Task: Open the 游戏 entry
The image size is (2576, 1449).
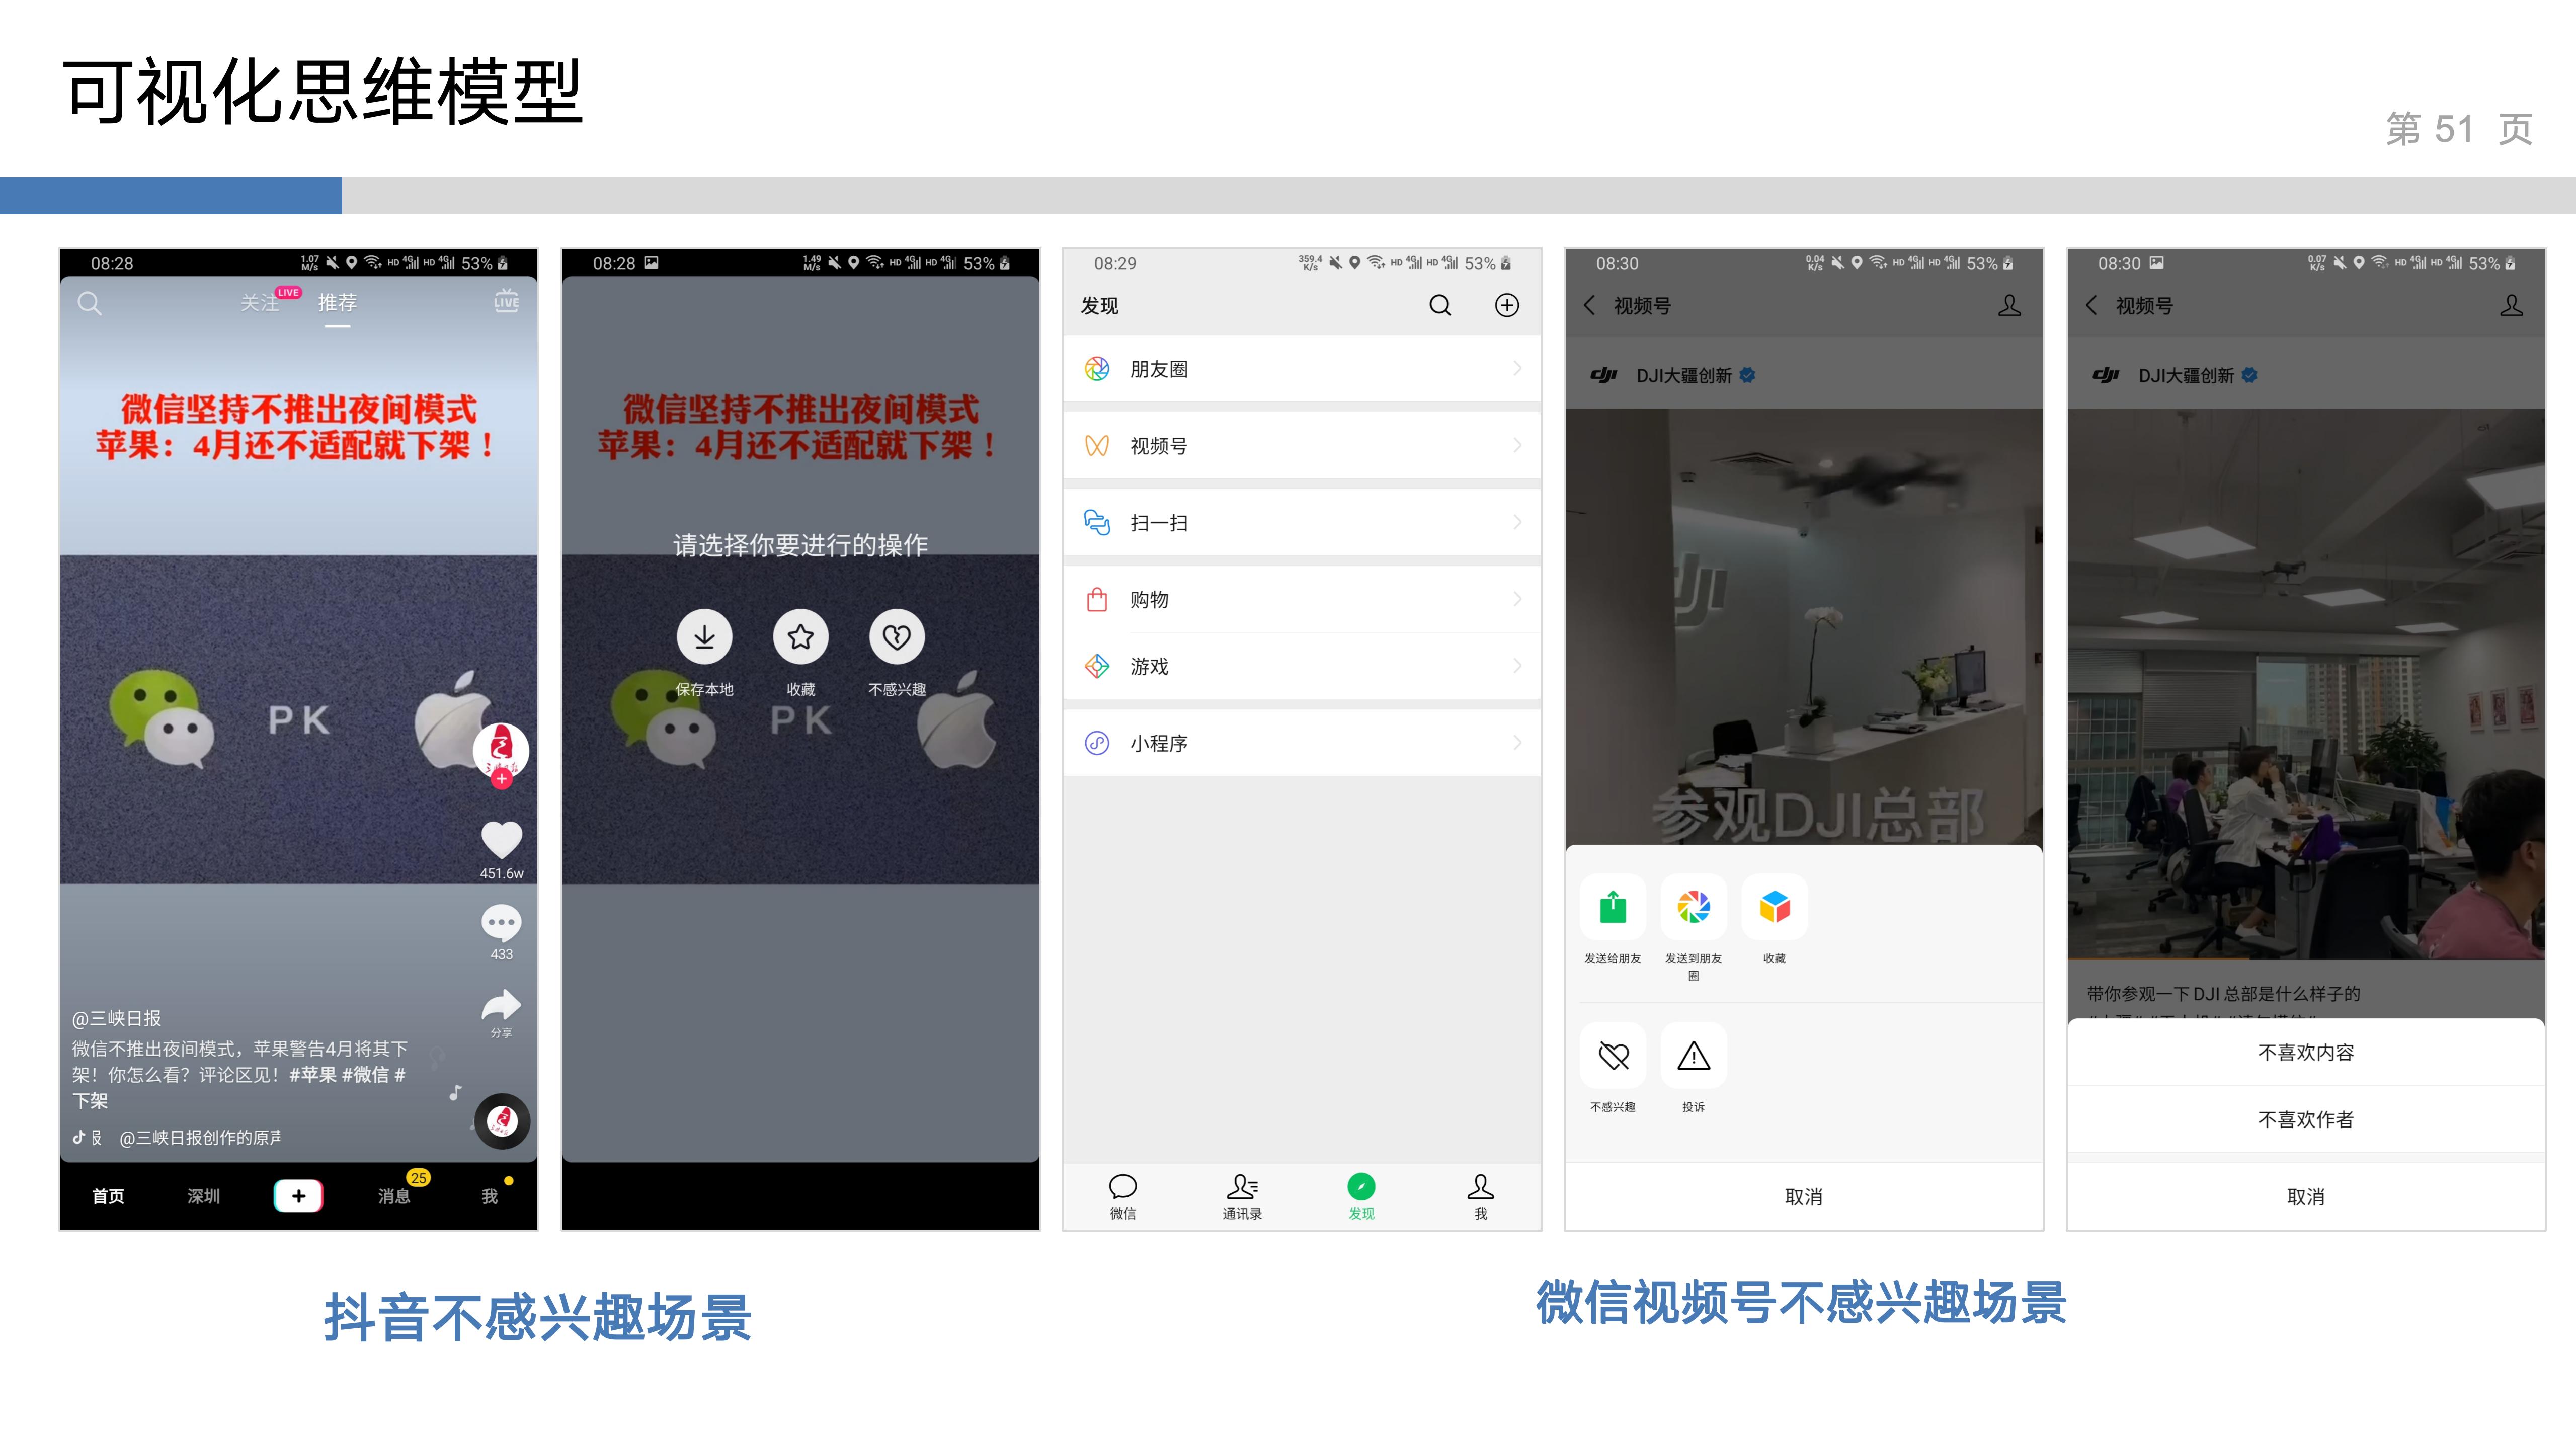Action: (1301, 666)
